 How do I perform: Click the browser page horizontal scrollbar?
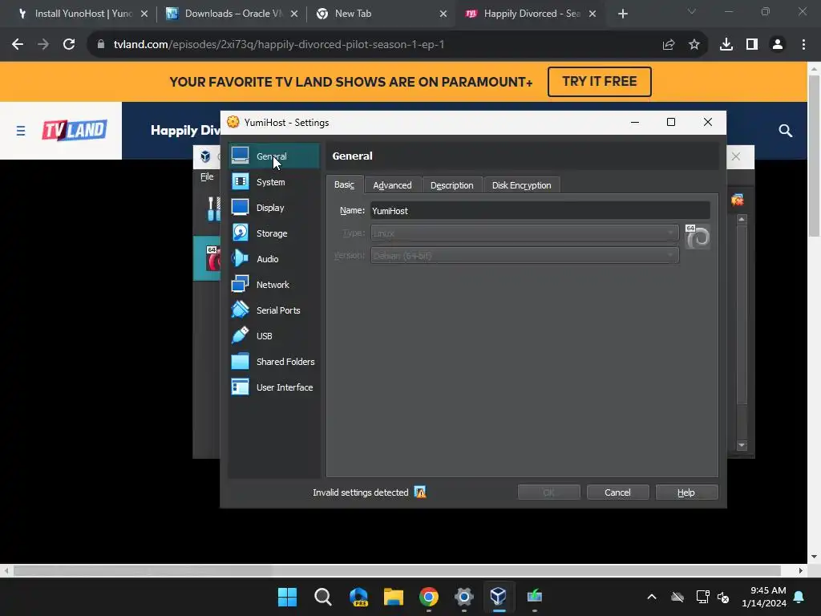click(397, 570)
